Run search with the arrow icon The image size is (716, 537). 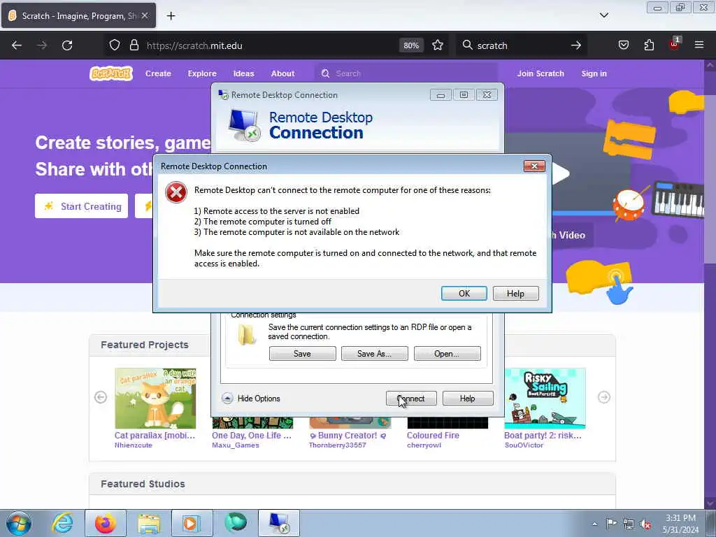coord(576,45)
